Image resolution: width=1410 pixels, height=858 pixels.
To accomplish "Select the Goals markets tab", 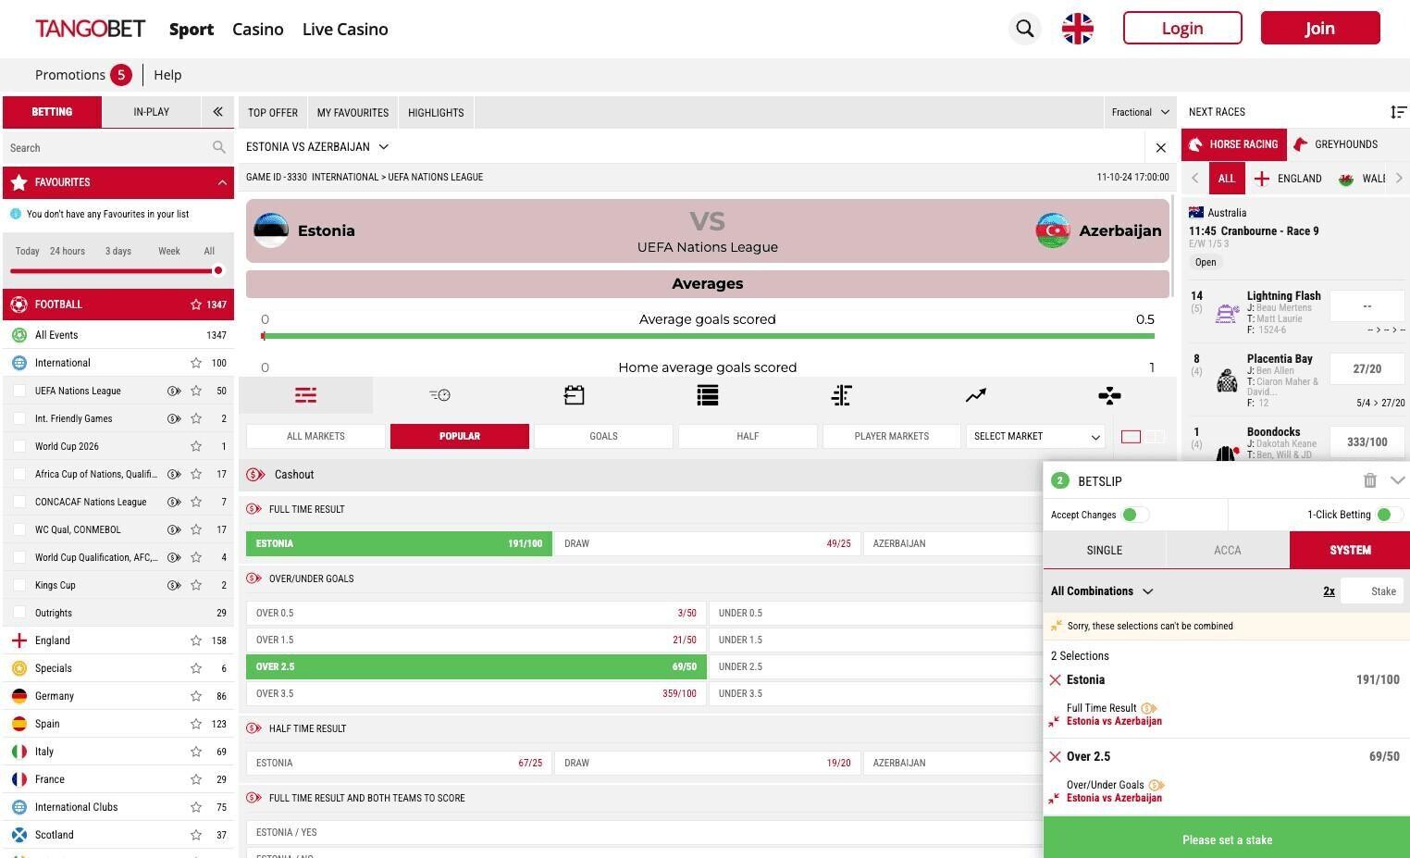I will 603,436.
